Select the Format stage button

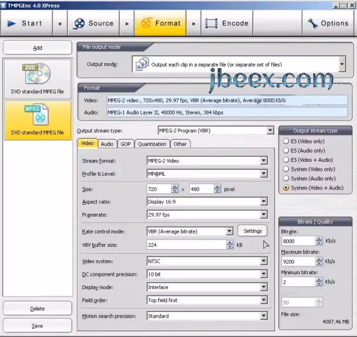pos(160,23)
